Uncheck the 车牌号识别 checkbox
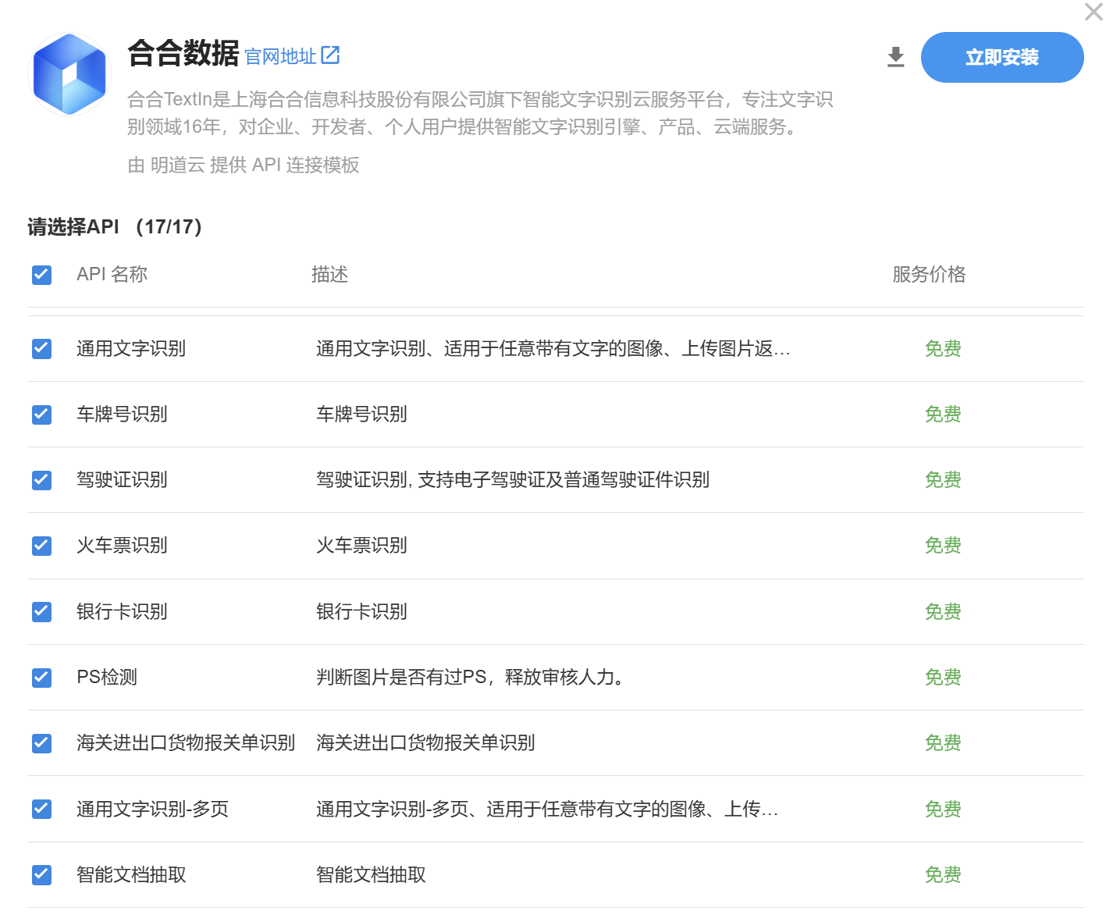 click(41, 415)
